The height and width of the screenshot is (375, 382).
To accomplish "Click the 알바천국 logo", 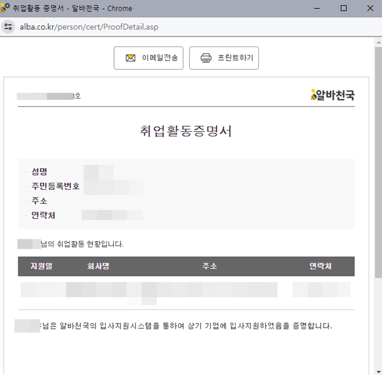I will 333,95.
